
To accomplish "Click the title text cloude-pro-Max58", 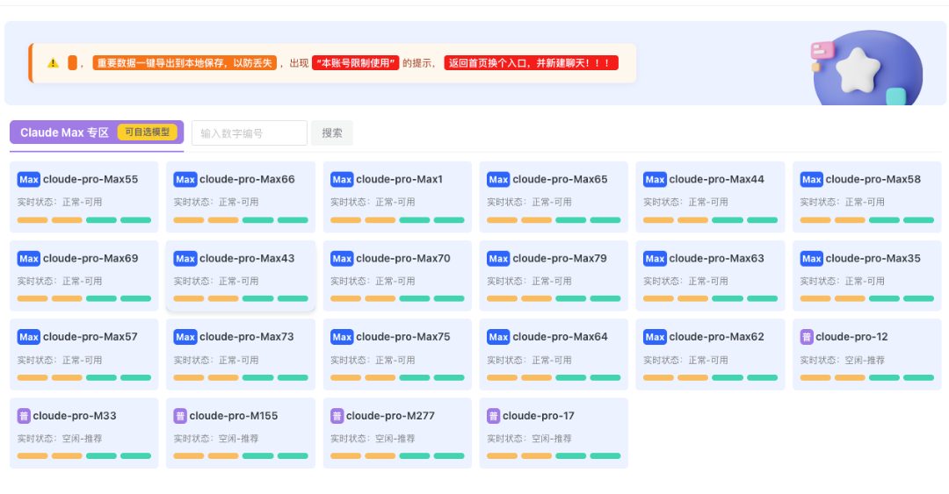I will (x=873, y=180).
